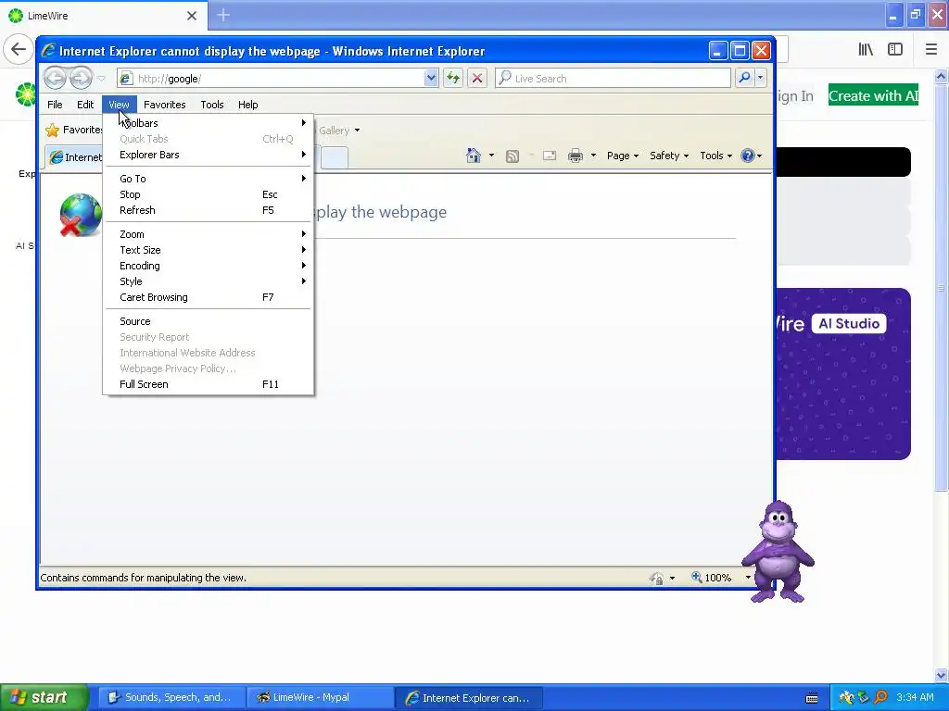949x711 pixels.
Task: Expand the Text Size submenu
Action: [x=209, y=250]
